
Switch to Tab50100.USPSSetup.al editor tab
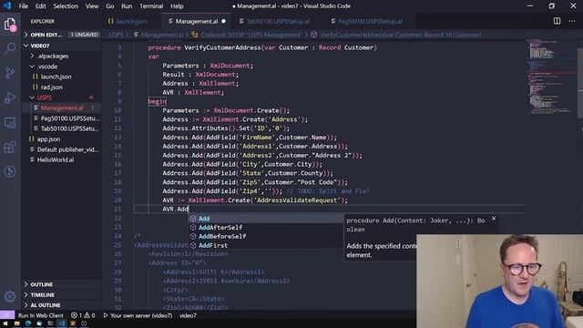[278, 21]
